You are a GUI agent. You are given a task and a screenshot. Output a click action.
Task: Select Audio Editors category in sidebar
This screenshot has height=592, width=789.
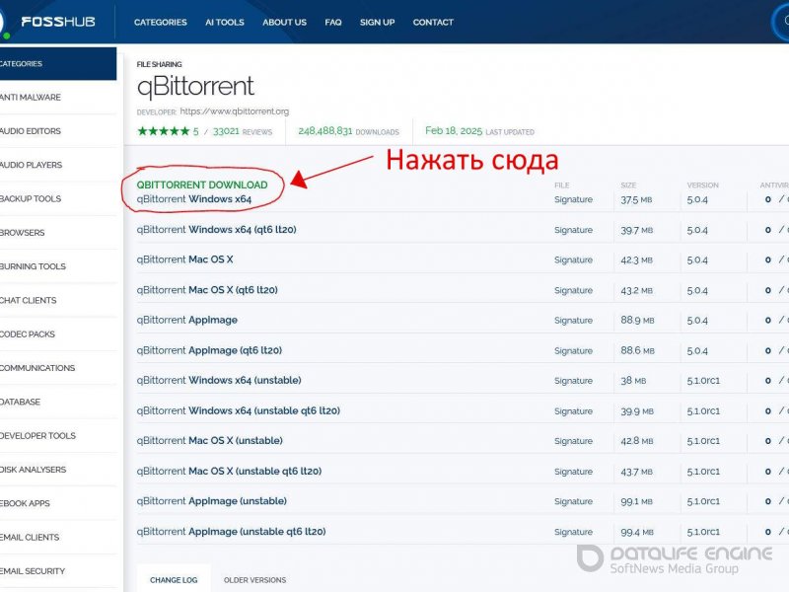31,131
